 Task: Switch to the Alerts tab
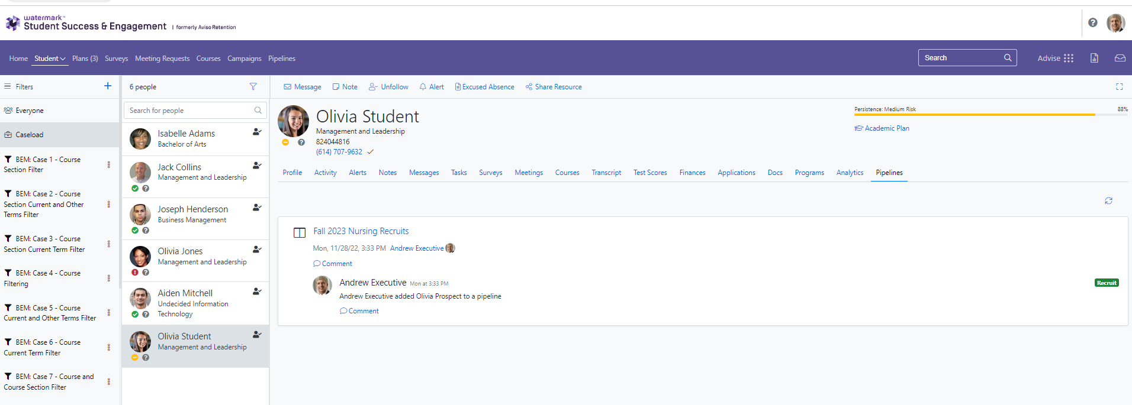[358, 173]
